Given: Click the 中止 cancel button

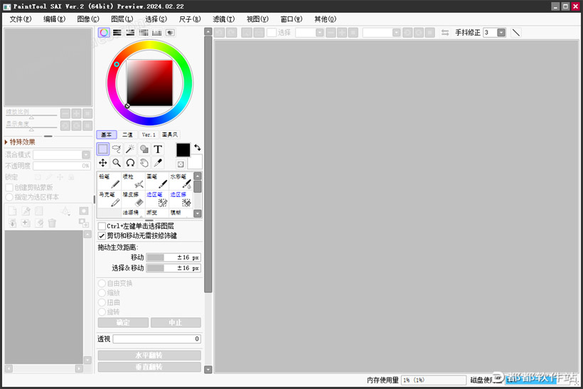Looking at the screenshot, I should [x=176, y=322].
